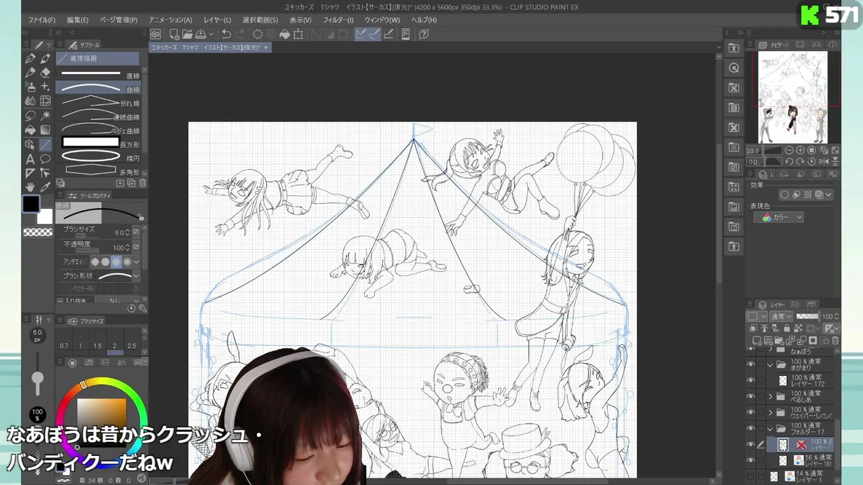Viewport: 863px width, 485px height.
Task: Choose the Auto select magic wand tool
Action: click(x=45, y=115)
